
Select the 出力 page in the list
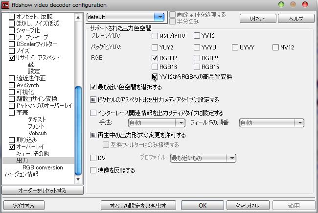click(22, 161)
